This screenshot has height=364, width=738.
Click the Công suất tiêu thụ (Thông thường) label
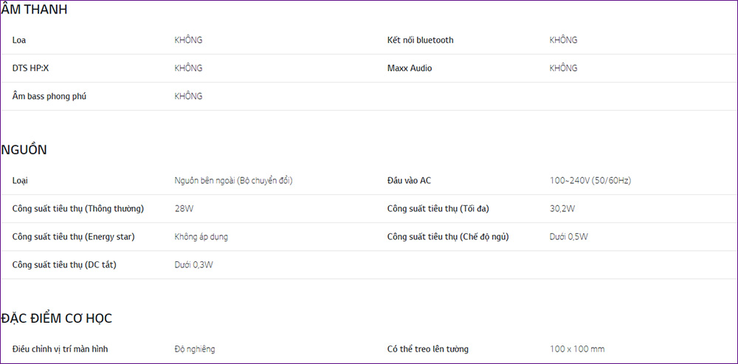click(78, 209)
